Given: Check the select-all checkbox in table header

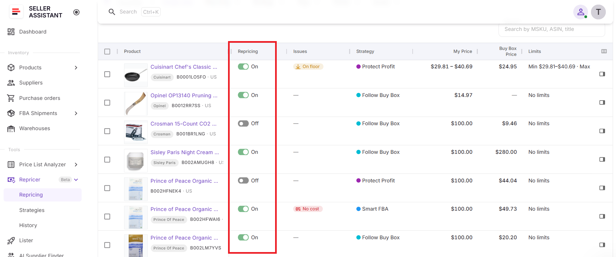Looking at the screenshot, I should (x=107, y=52).
